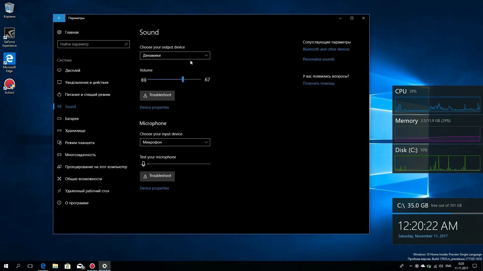Screen dimensions: 483x271
Task: Select Дисплей in the settings sidebar
Action: [x=72, y=71]
